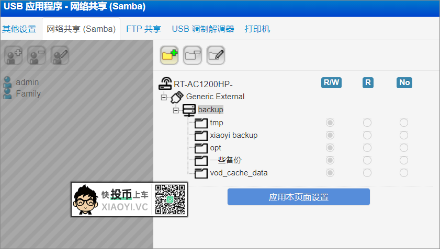The width and height of the screenshot is (440, 249).
Task: Select the backup partition label
Action: pyautogui.click(x=211, y=110)
